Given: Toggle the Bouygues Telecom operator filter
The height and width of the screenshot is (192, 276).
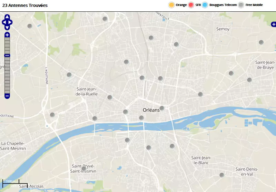Looking at the screenshot, I should tap(205, 5).
